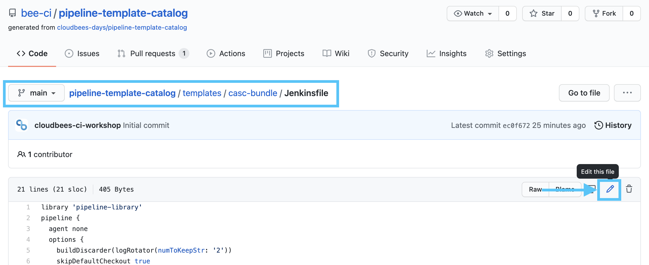Expand the Watch notifications dropdown
Screen dimensions: 649x265
click(x=473, y=13)
